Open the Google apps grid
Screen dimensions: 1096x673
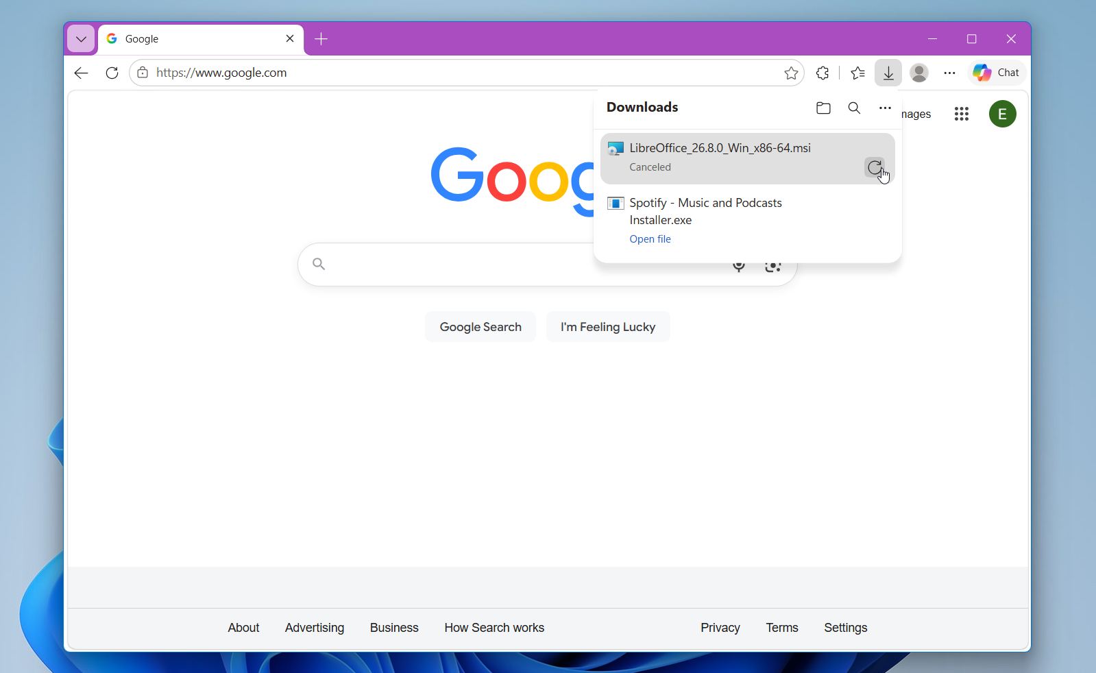(x=962, y=114)
